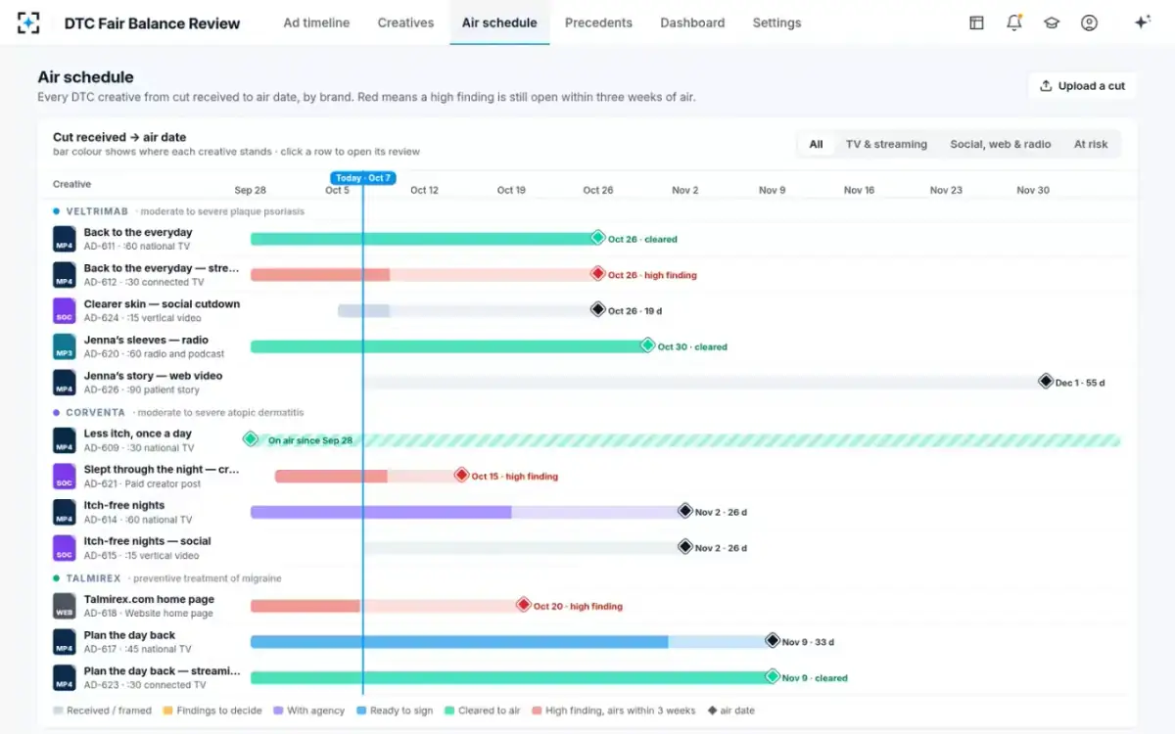Click the CORVENTA brand heading
1175x734 pixels.
(x=95, y=413)
